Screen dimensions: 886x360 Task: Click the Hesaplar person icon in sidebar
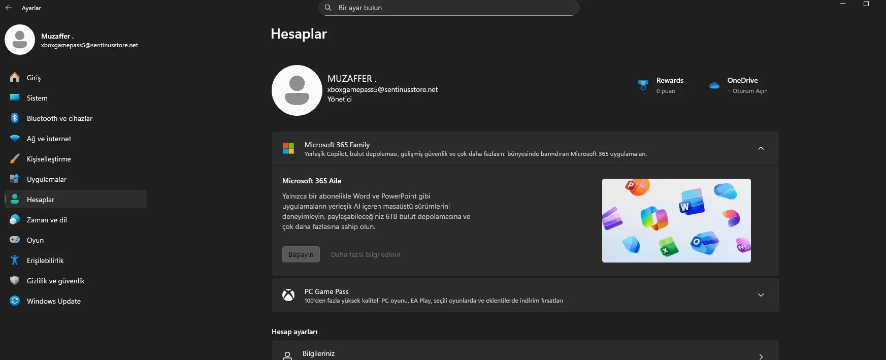point(15,199)
